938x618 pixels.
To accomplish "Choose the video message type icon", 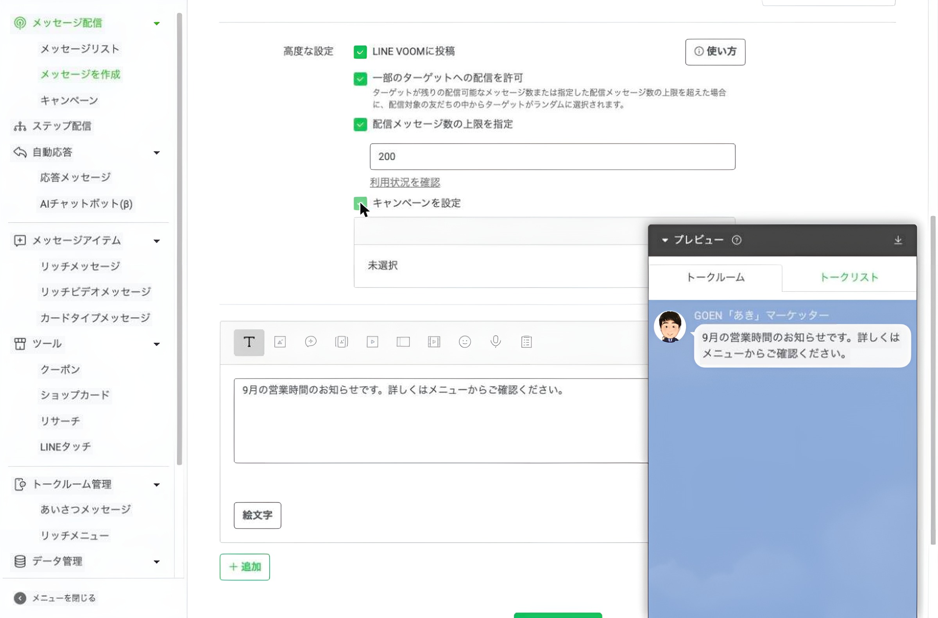I will point(372,342).
